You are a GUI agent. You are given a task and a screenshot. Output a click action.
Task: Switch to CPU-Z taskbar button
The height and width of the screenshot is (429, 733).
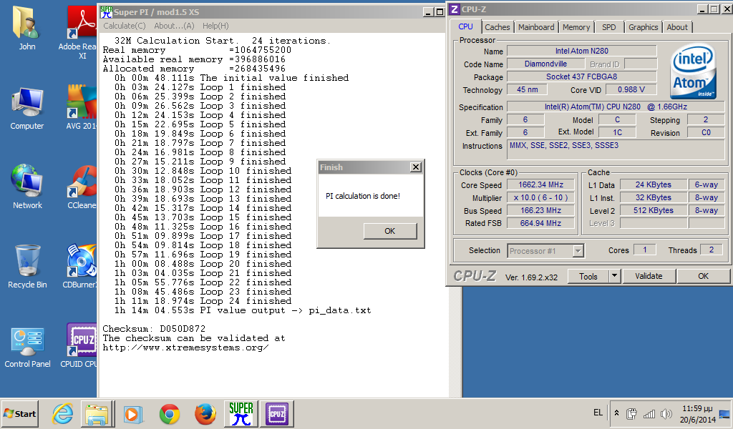pos(277,414)
